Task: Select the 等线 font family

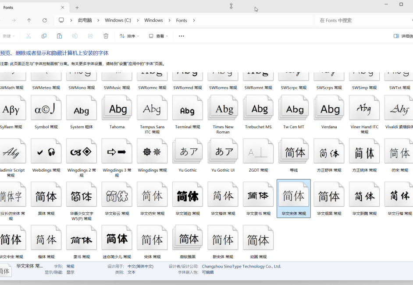Action: click(x=294, y=156)
